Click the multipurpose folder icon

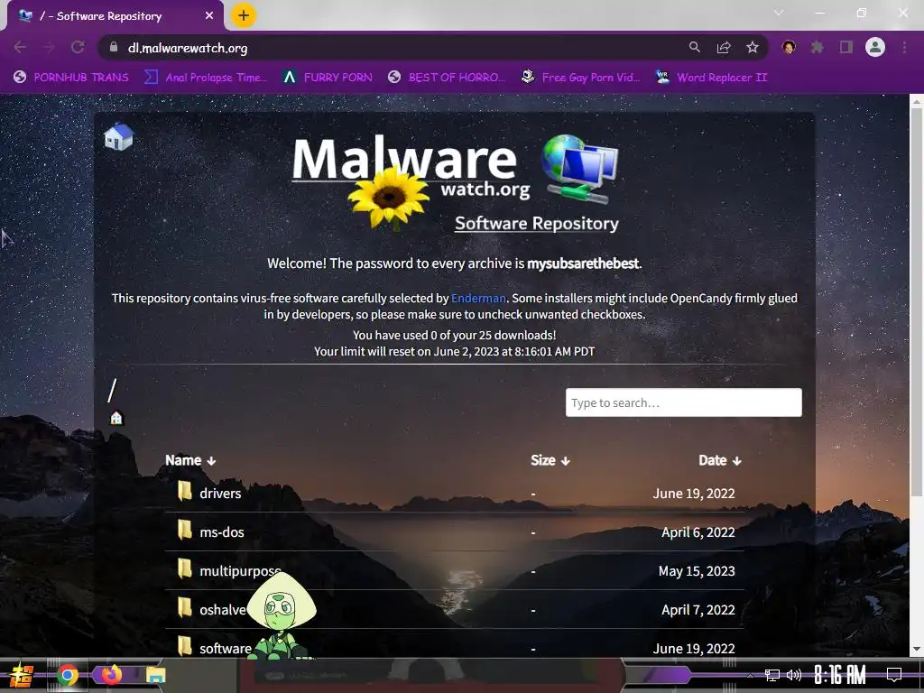[185, 568]
